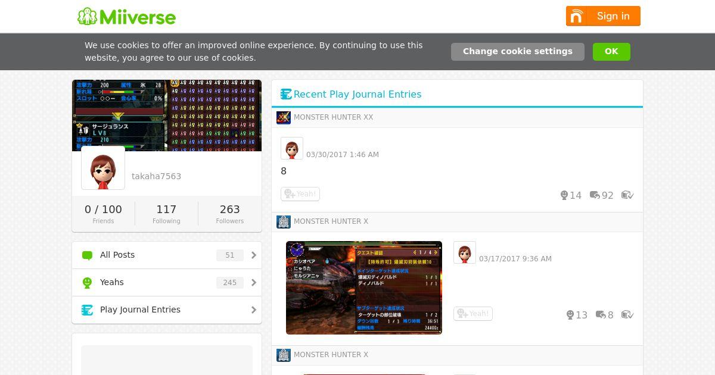The height and width of the screenshot is (375, 715).
Task: Click the green All Posts speech icon
Action: pyautogui.click(x=87, y=255)
